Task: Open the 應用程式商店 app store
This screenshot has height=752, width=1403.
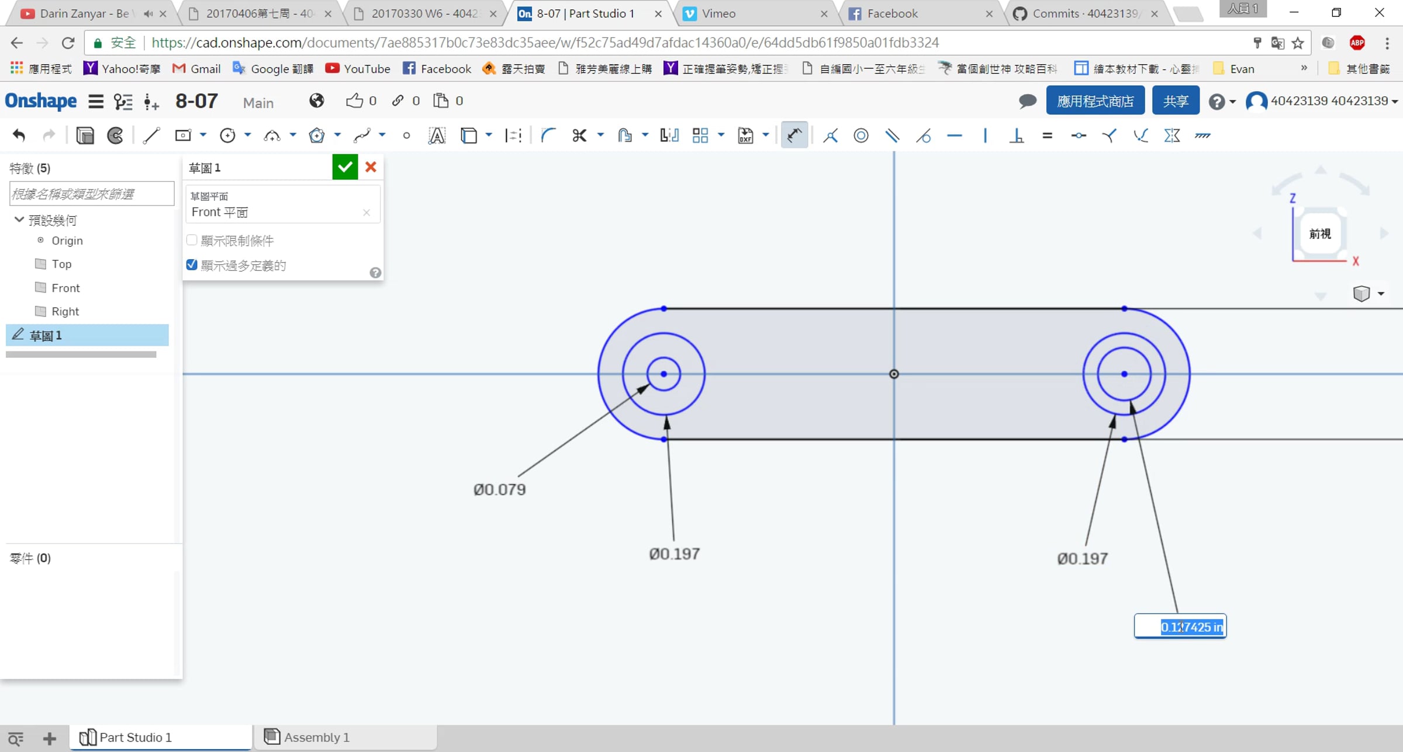Action: [1096, 101]
